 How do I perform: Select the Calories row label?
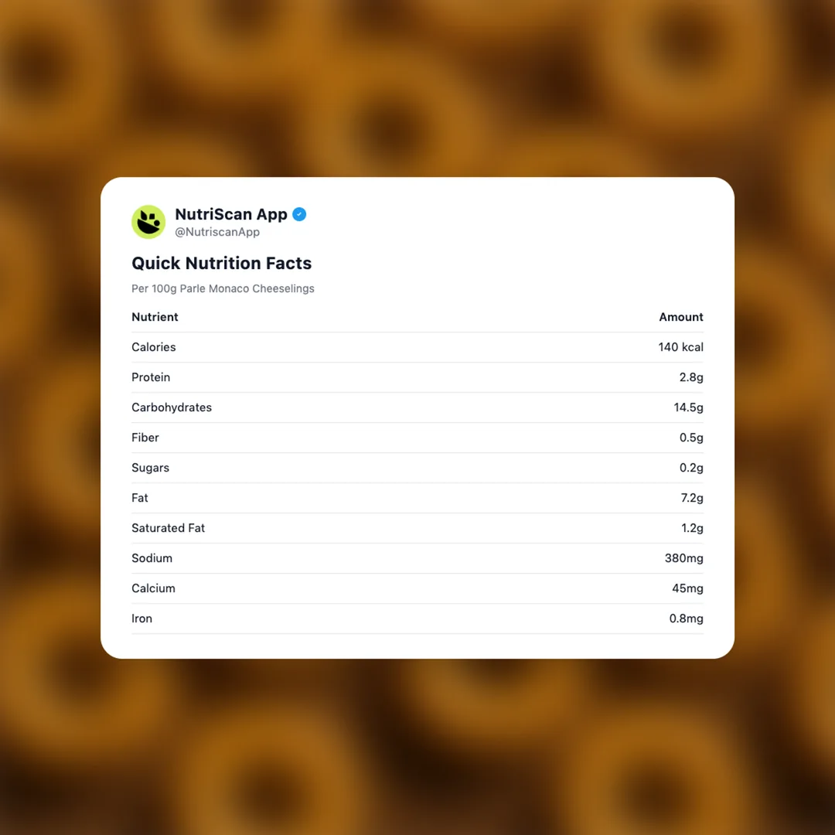[154, 347]
